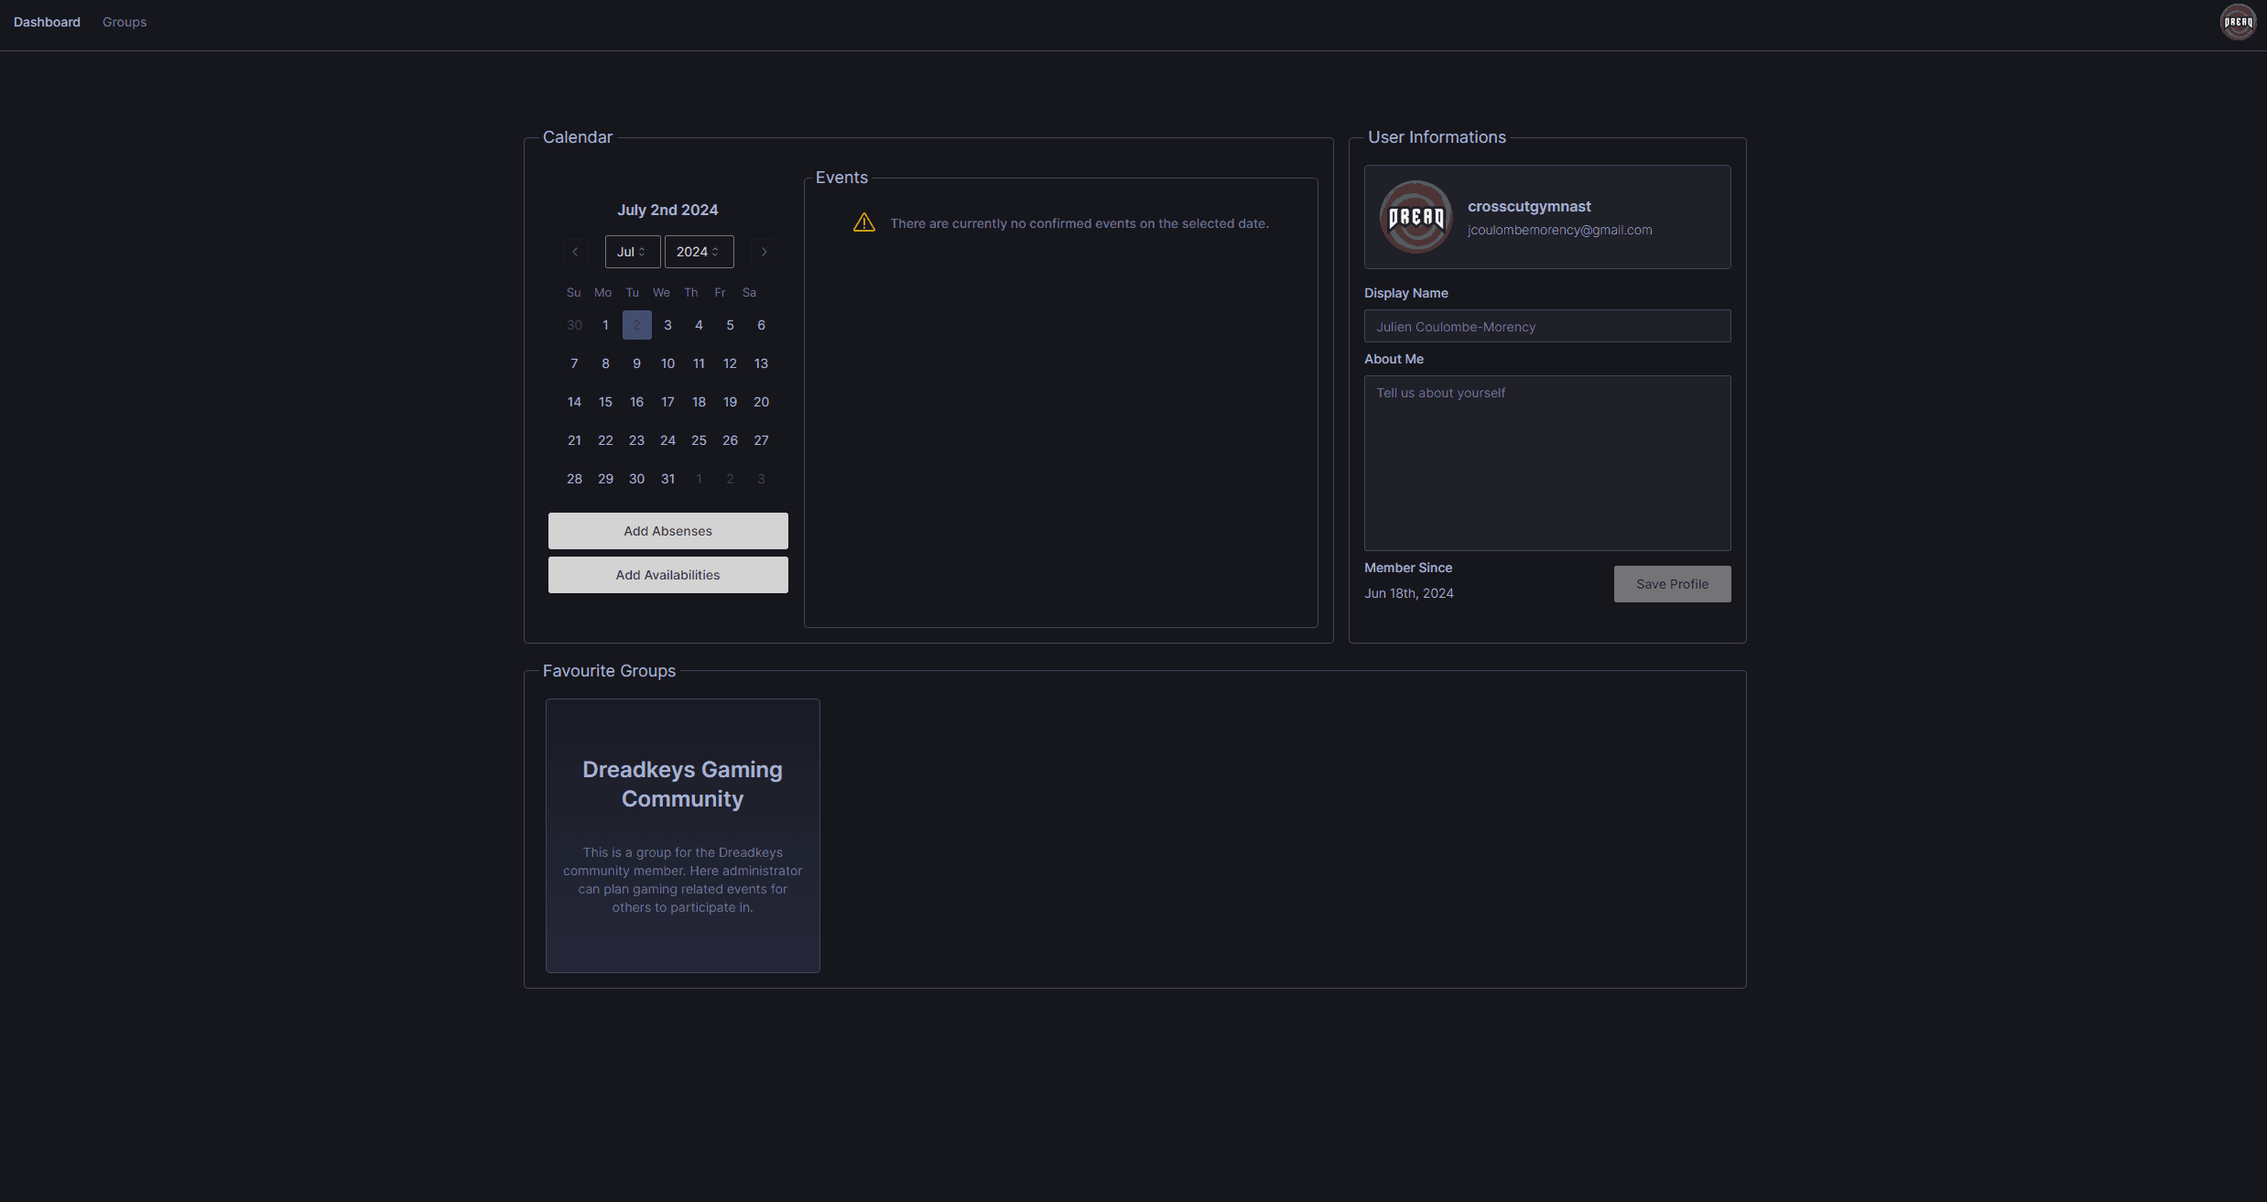The height and width of the screenshot is (1202, 2267).
Task: Expand the month dropdown selector
Action: click(631, 250)
